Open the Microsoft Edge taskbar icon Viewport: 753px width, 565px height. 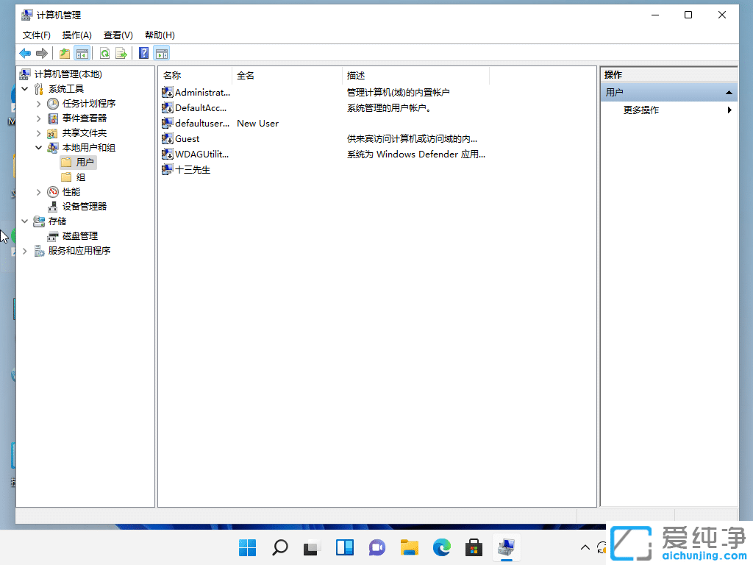(441, 547)
